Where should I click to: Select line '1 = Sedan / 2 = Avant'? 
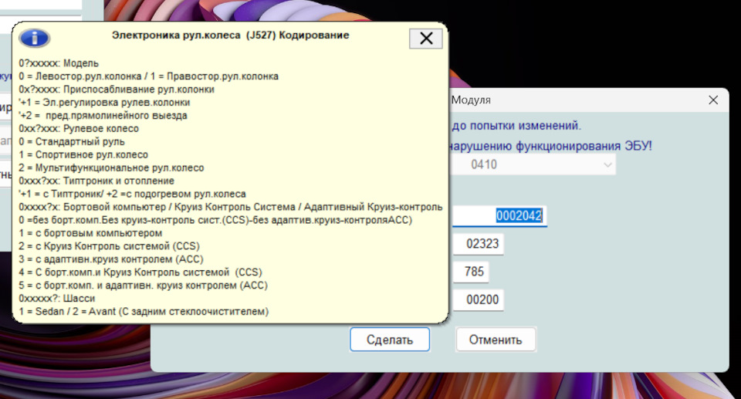144,312
